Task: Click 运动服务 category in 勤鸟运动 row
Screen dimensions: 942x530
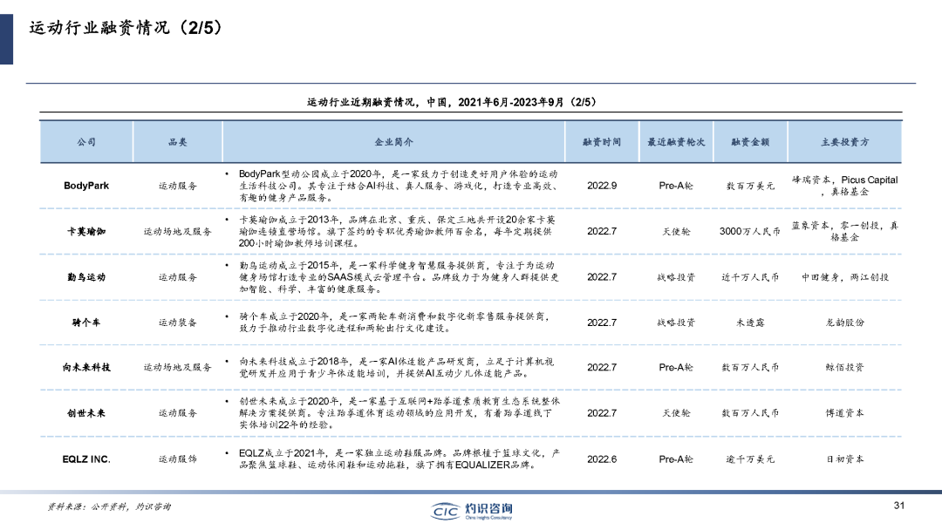Action: coord(177,277)
